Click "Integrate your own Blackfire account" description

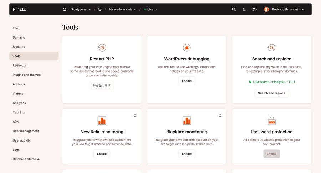[187, 142]
